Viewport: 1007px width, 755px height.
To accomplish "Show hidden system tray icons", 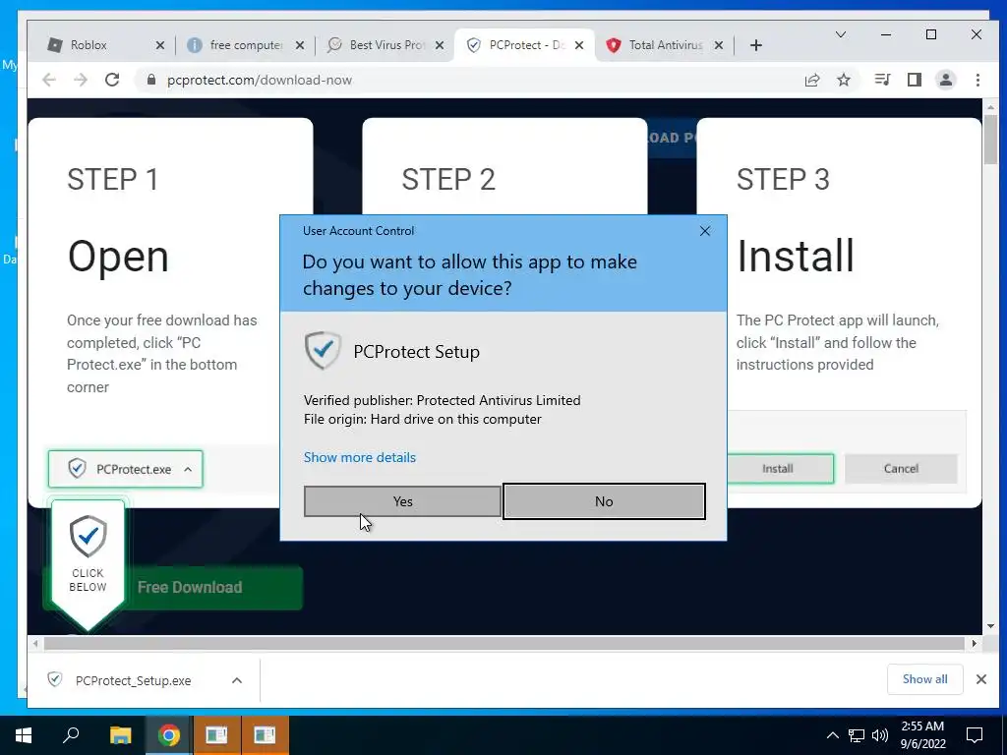I will (832, 735).
